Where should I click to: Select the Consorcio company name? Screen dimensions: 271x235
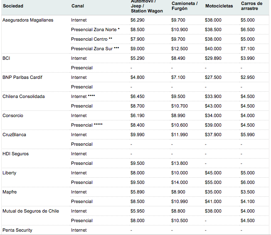(x=13, y=115)
